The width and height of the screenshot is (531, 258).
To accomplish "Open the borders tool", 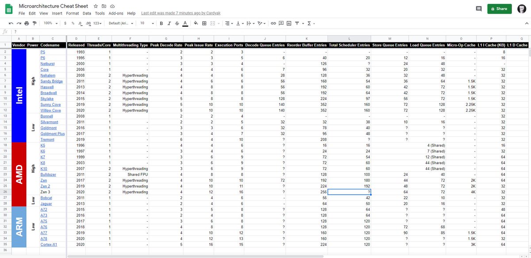I will coord(204,23).
